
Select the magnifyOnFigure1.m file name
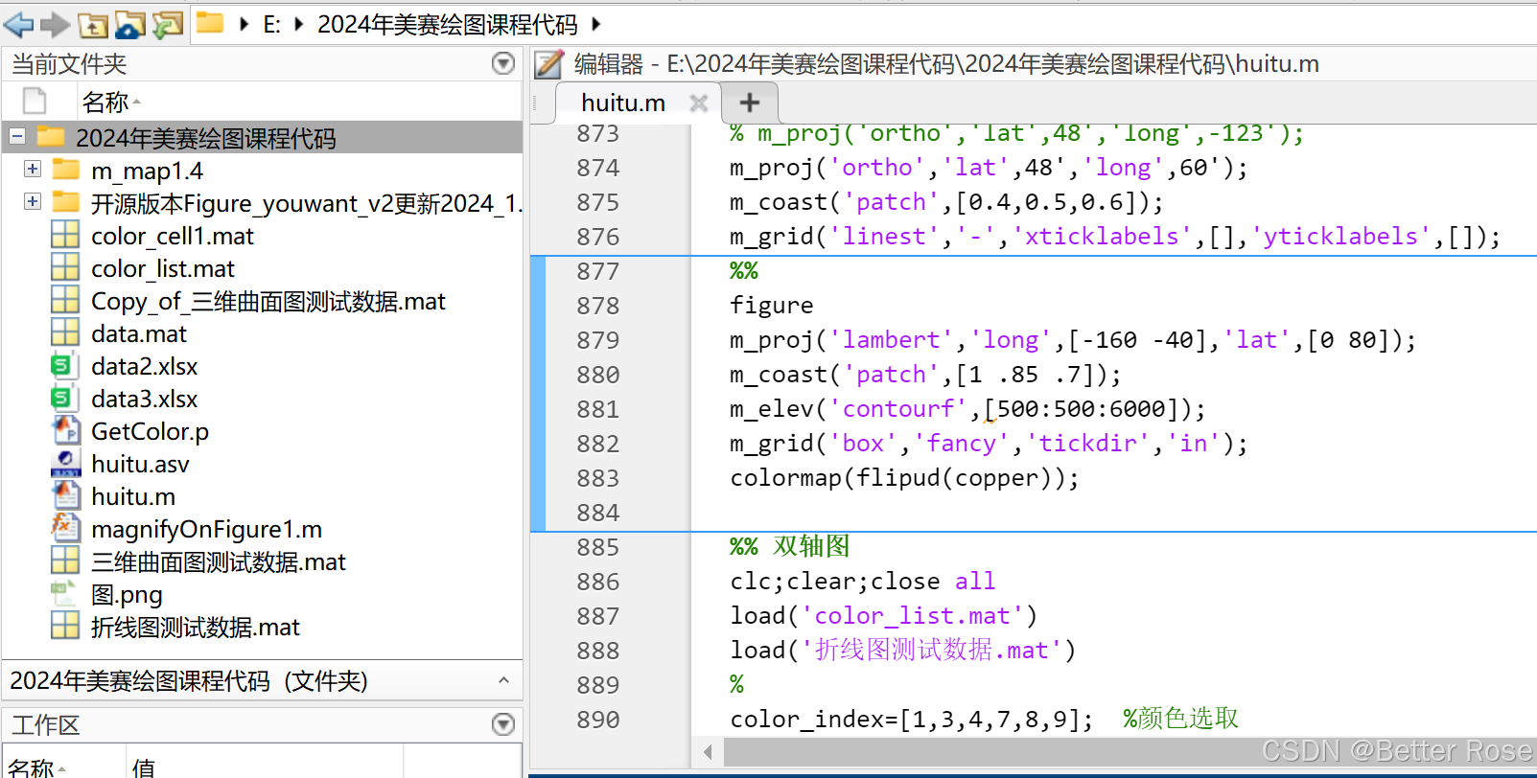click(206, 529)
